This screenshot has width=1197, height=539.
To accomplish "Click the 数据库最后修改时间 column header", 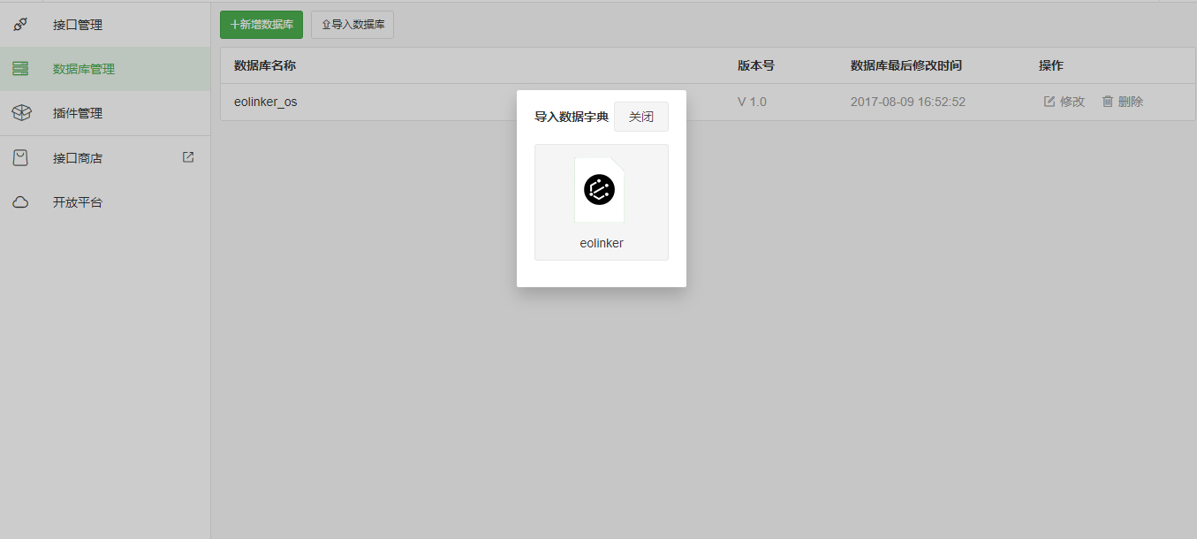I will point(906,65).
